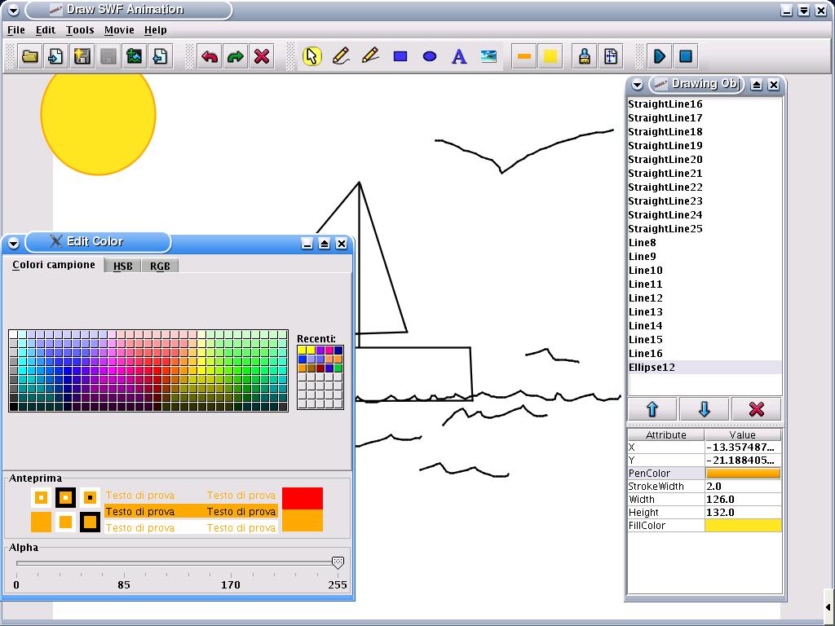Image resolution: width=835 pixels, height=626 pixels.
Task: Roll up the Drawing Obj panel with the shade button
Action: 756,85
